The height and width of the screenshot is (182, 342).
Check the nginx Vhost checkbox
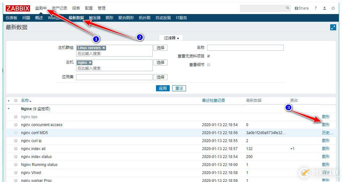pyautogui.click(x=16, y=172)
